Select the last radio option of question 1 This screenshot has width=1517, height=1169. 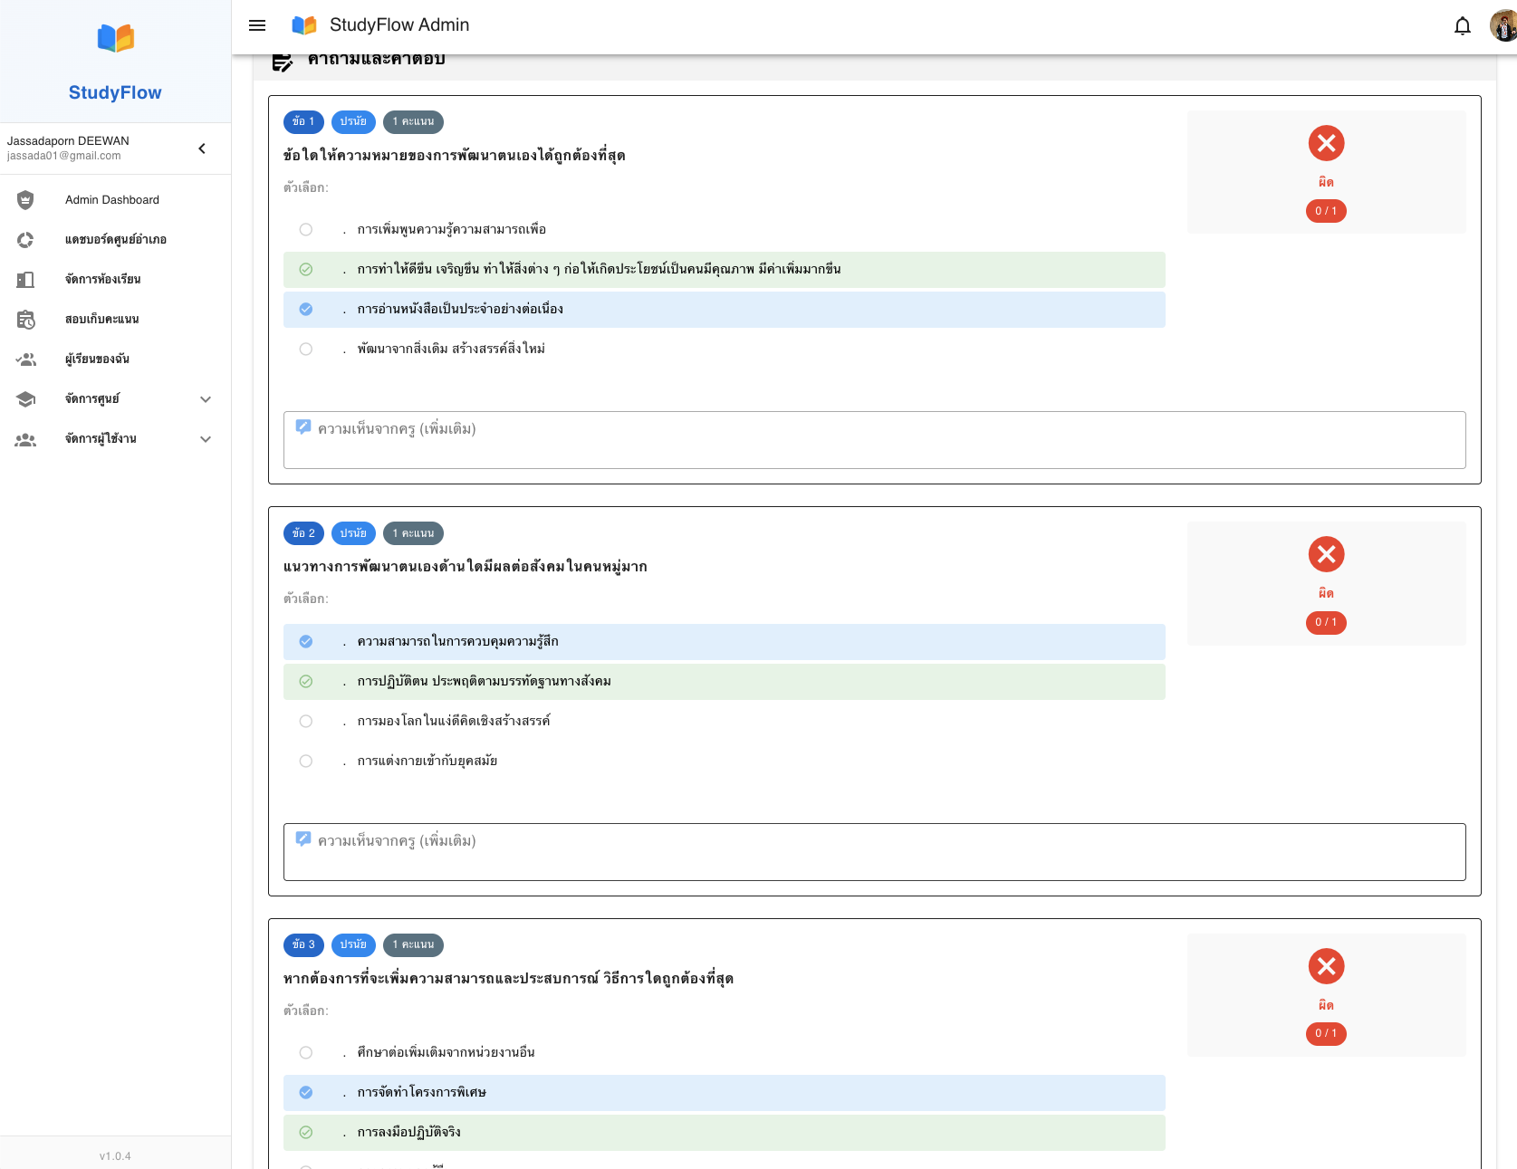pos(306,350)
